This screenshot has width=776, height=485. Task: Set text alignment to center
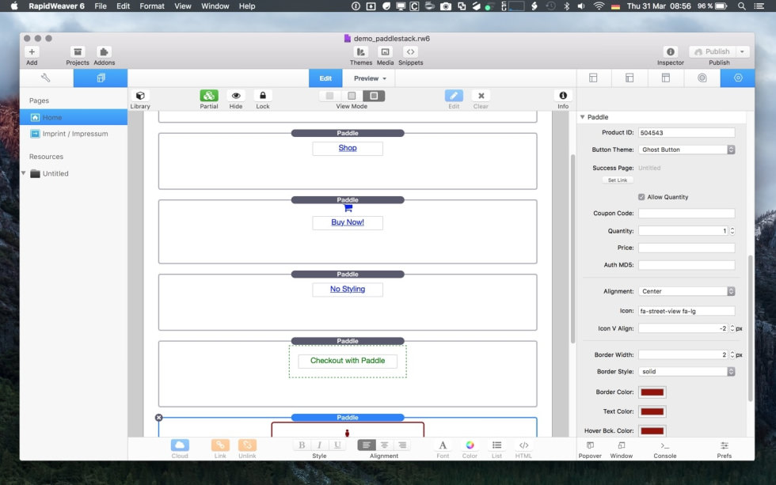click(385, 445)
